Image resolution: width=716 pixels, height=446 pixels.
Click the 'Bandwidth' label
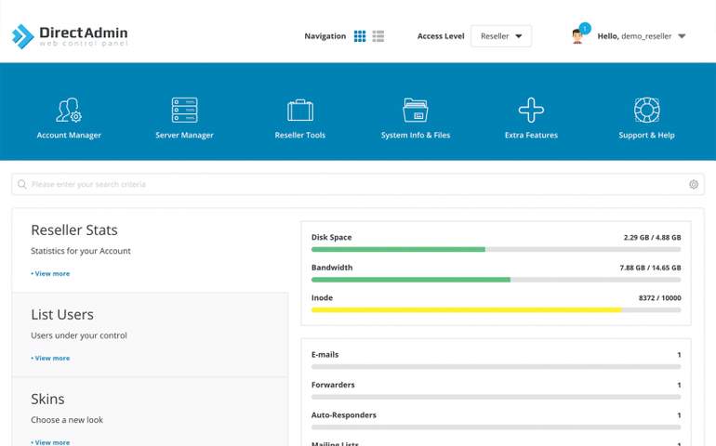[332, 268]
